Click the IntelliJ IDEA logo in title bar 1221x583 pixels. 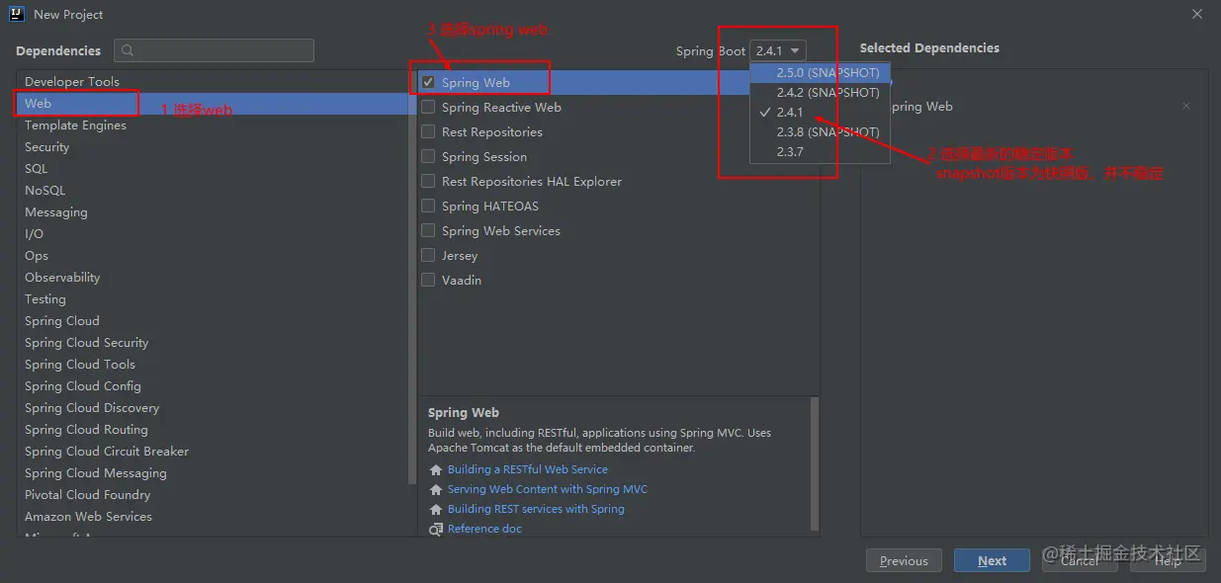coord(17,15)
